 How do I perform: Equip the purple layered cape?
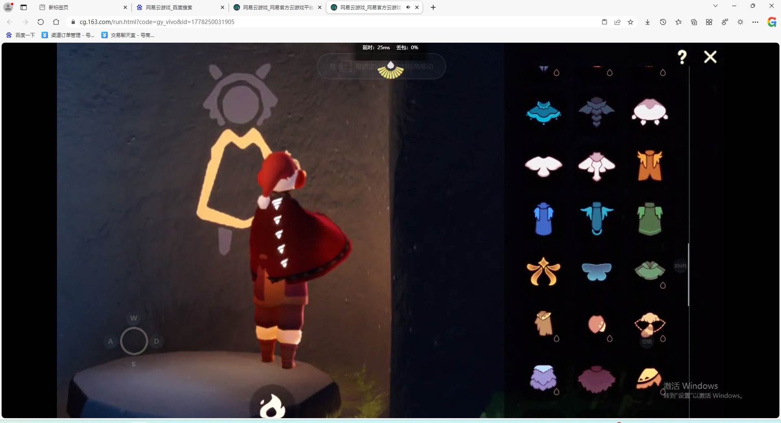click(x=543, y=378)
